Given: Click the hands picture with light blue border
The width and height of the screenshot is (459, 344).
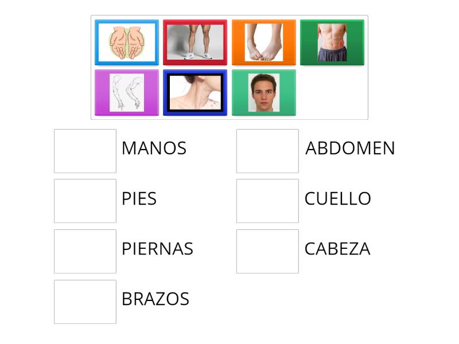Looking at the screenshot, I should pos(126,42).
